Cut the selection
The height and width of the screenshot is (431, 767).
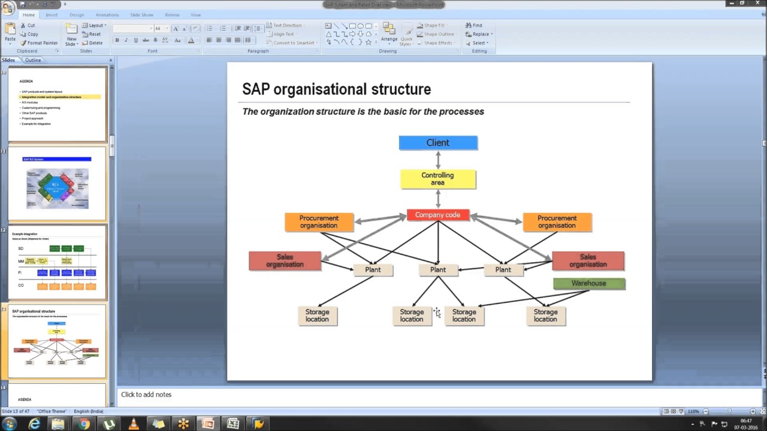click(x=28, y=25)
